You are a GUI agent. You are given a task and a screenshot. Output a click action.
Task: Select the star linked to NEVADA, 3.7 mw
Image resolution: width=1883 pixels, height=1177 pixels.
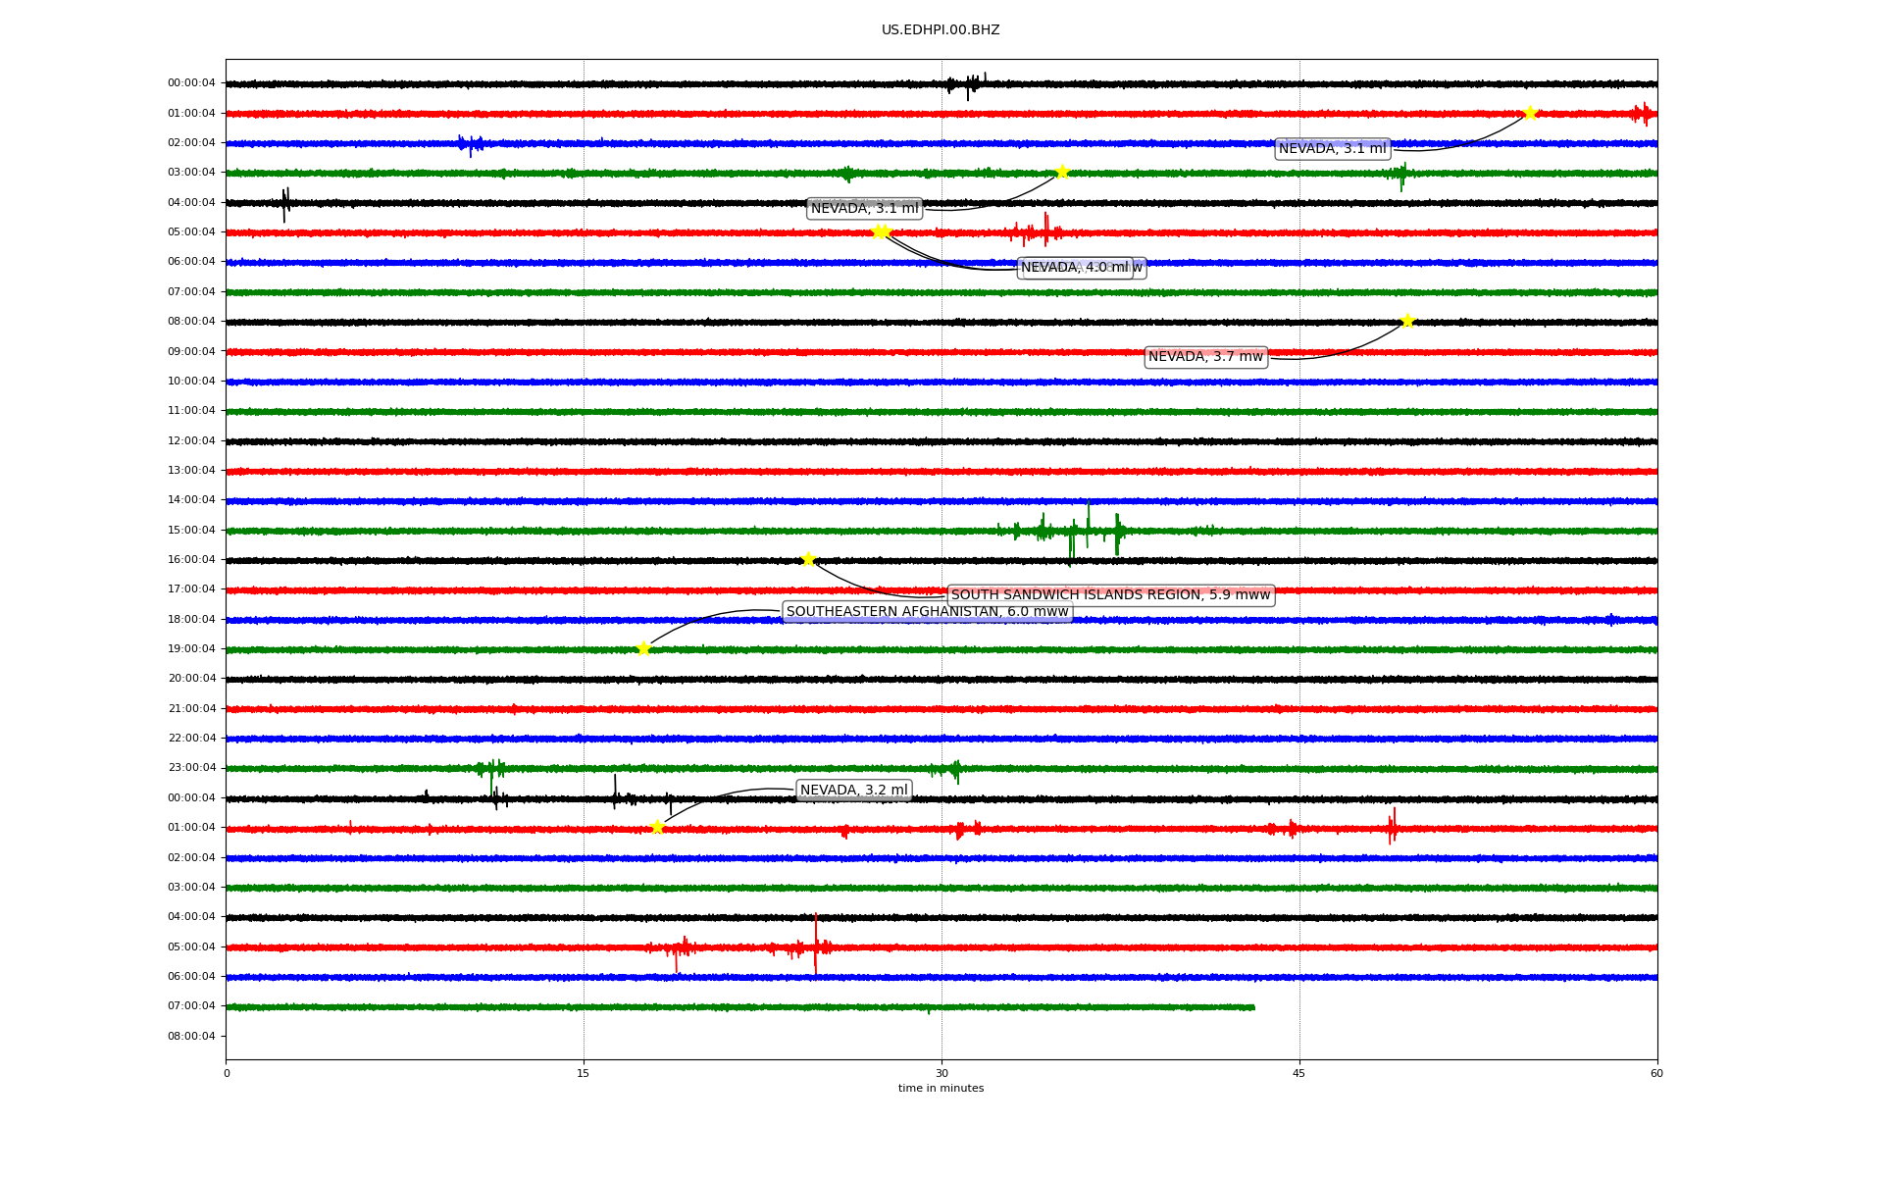tap(1407, 321)
